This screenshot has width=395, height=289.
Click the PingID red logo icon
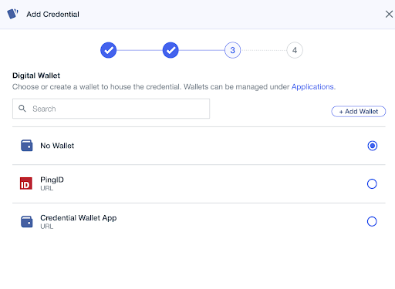coord(26,183)
